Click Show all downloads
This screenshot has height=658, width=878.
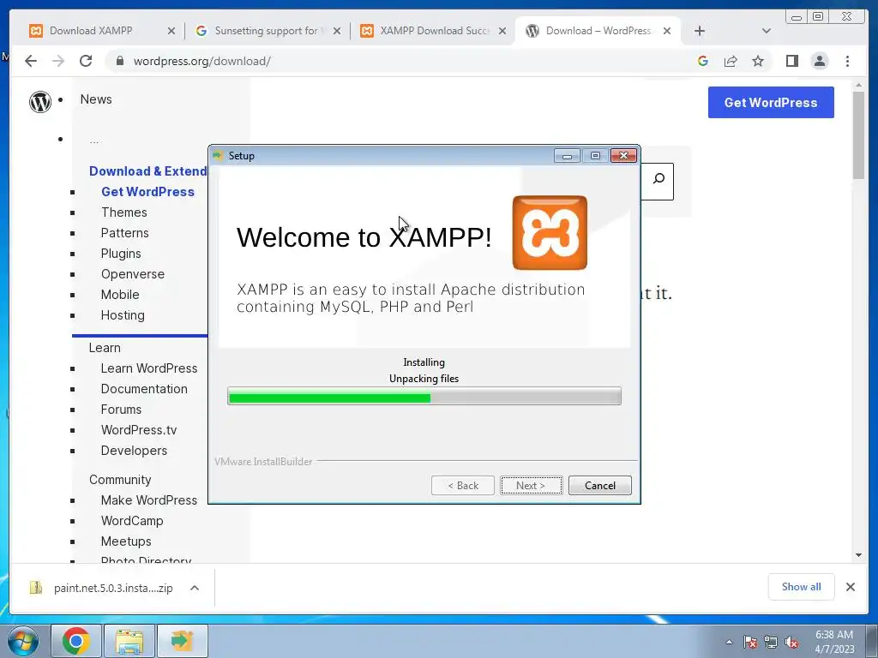click(x=802, y=586)
